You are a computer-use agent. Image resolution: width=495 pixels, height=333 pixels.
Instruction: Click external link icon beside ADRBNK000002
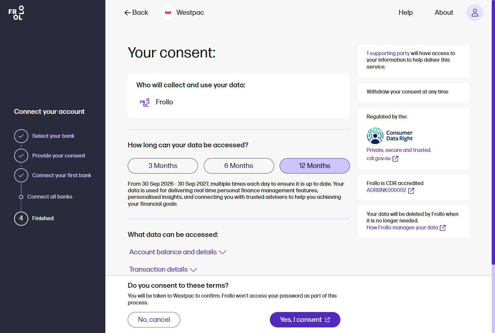click(x=411, y=191)
